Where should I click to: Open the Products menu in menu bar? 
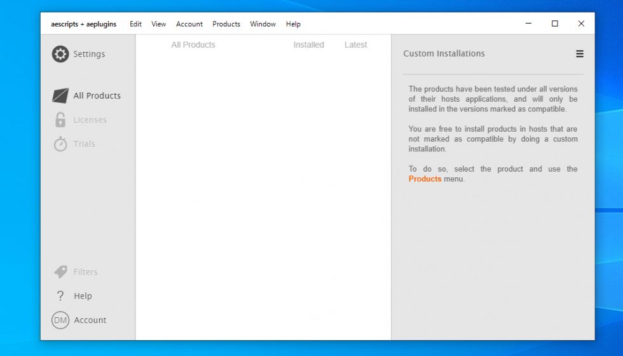226,24
